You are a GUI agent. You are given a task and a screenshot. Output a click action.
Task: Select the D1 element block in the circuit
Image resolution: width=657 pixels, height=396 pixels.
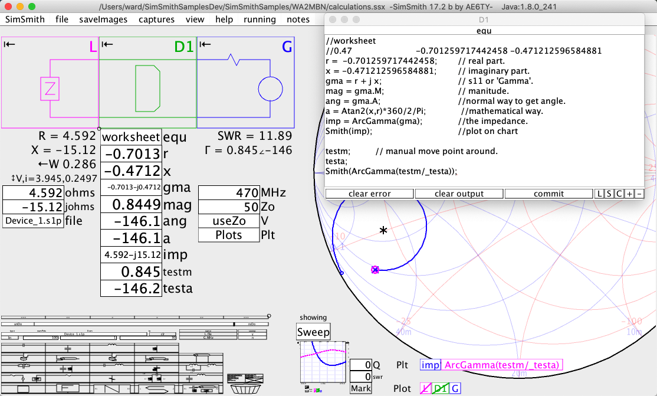point(147,83)
